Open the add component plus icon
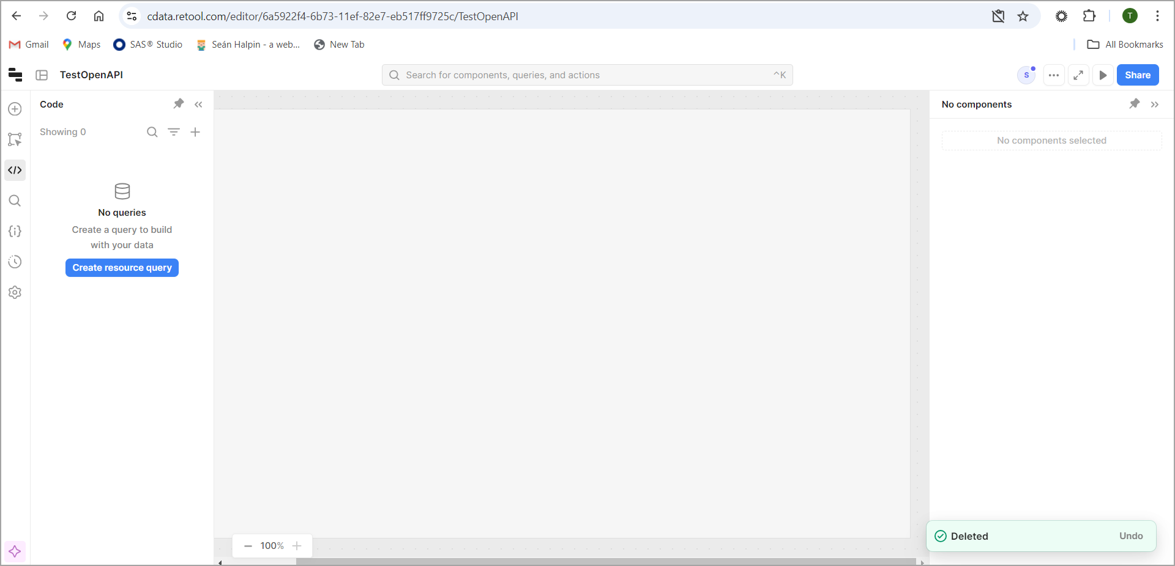 coord(15,109)
